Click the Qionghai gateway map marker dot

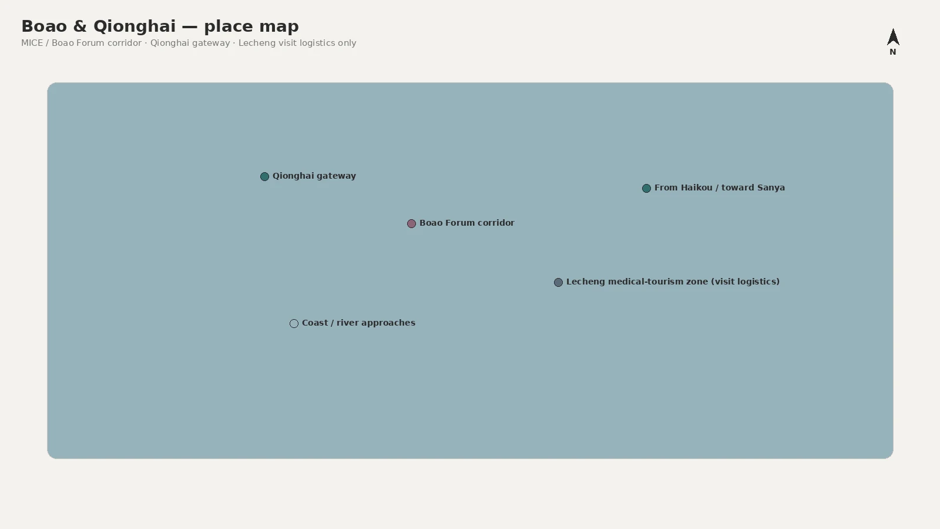point(264,176)
